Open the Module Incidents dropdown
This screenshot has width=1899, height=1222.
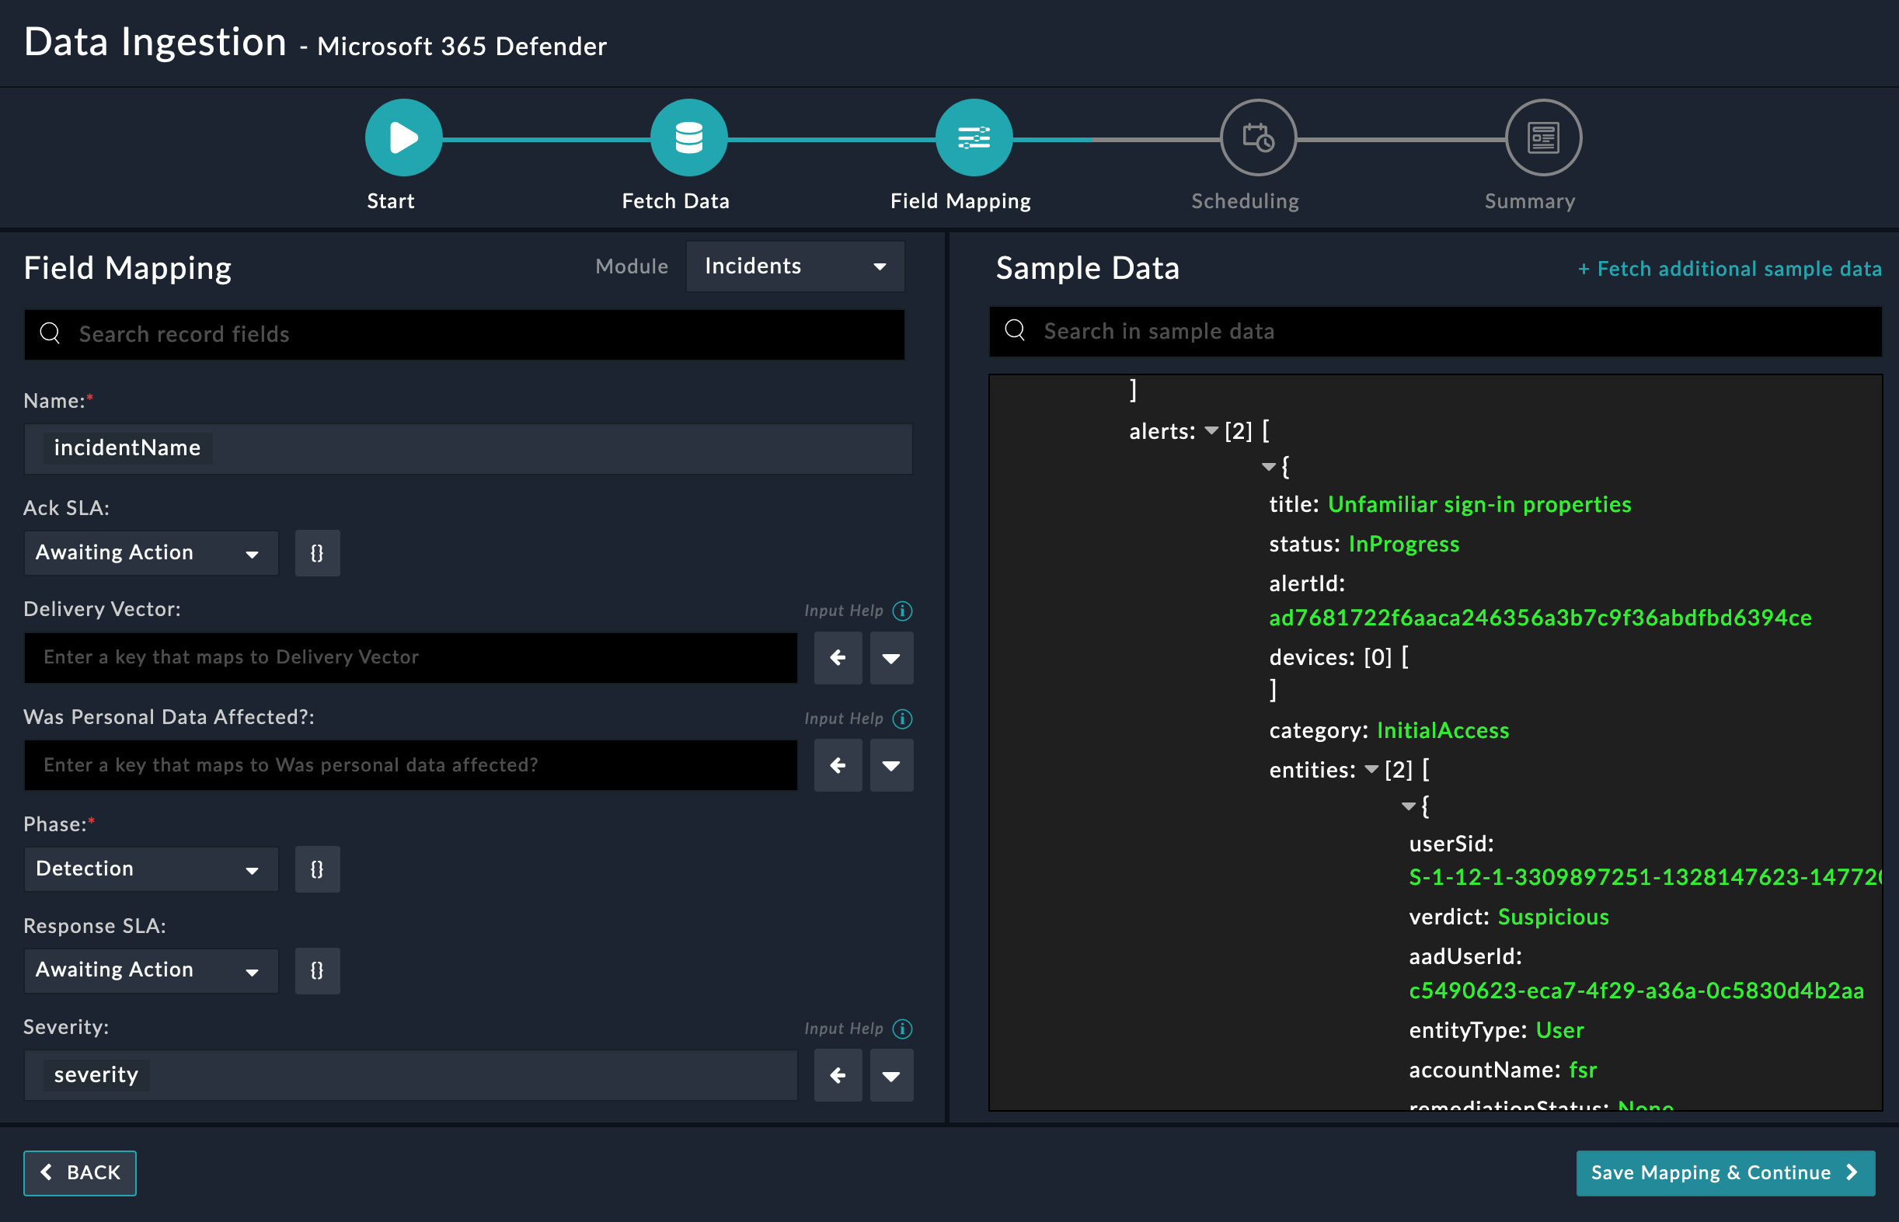click(x=794, y=266)
